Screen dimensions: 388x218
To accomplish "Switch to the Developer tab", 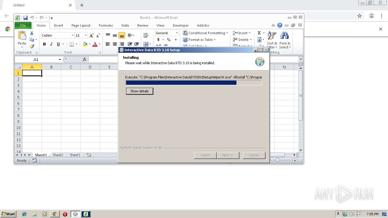I will [x=181, y=25].
